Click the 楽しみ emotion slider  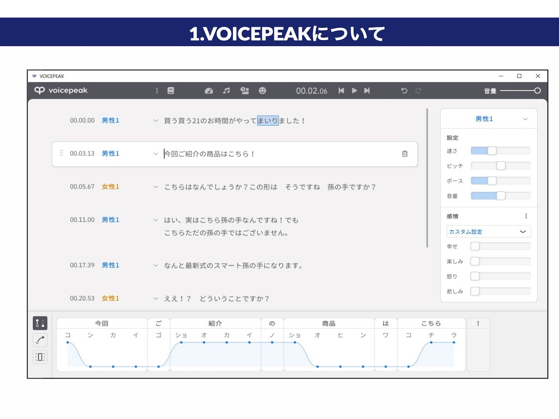pos(501,261)
